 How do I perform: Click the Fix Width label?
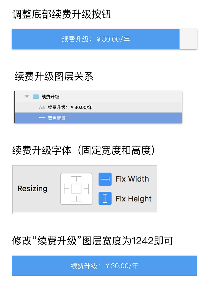132,179
